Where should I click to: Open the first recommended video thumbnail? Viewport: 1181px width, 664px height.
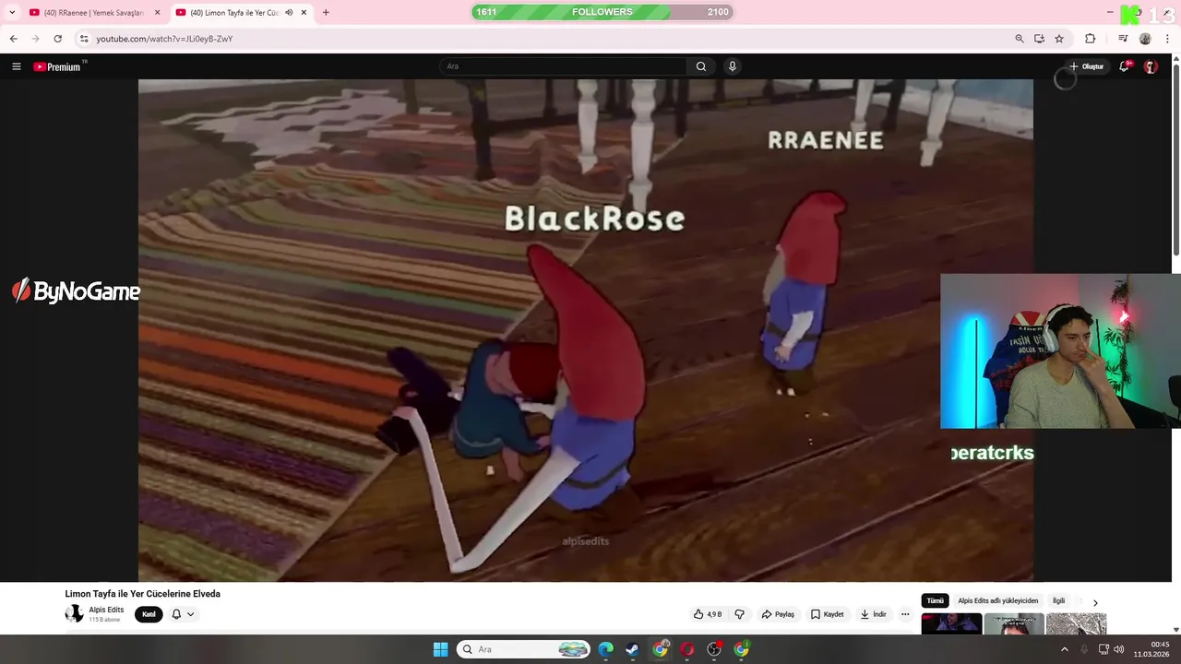coord(951,623)
